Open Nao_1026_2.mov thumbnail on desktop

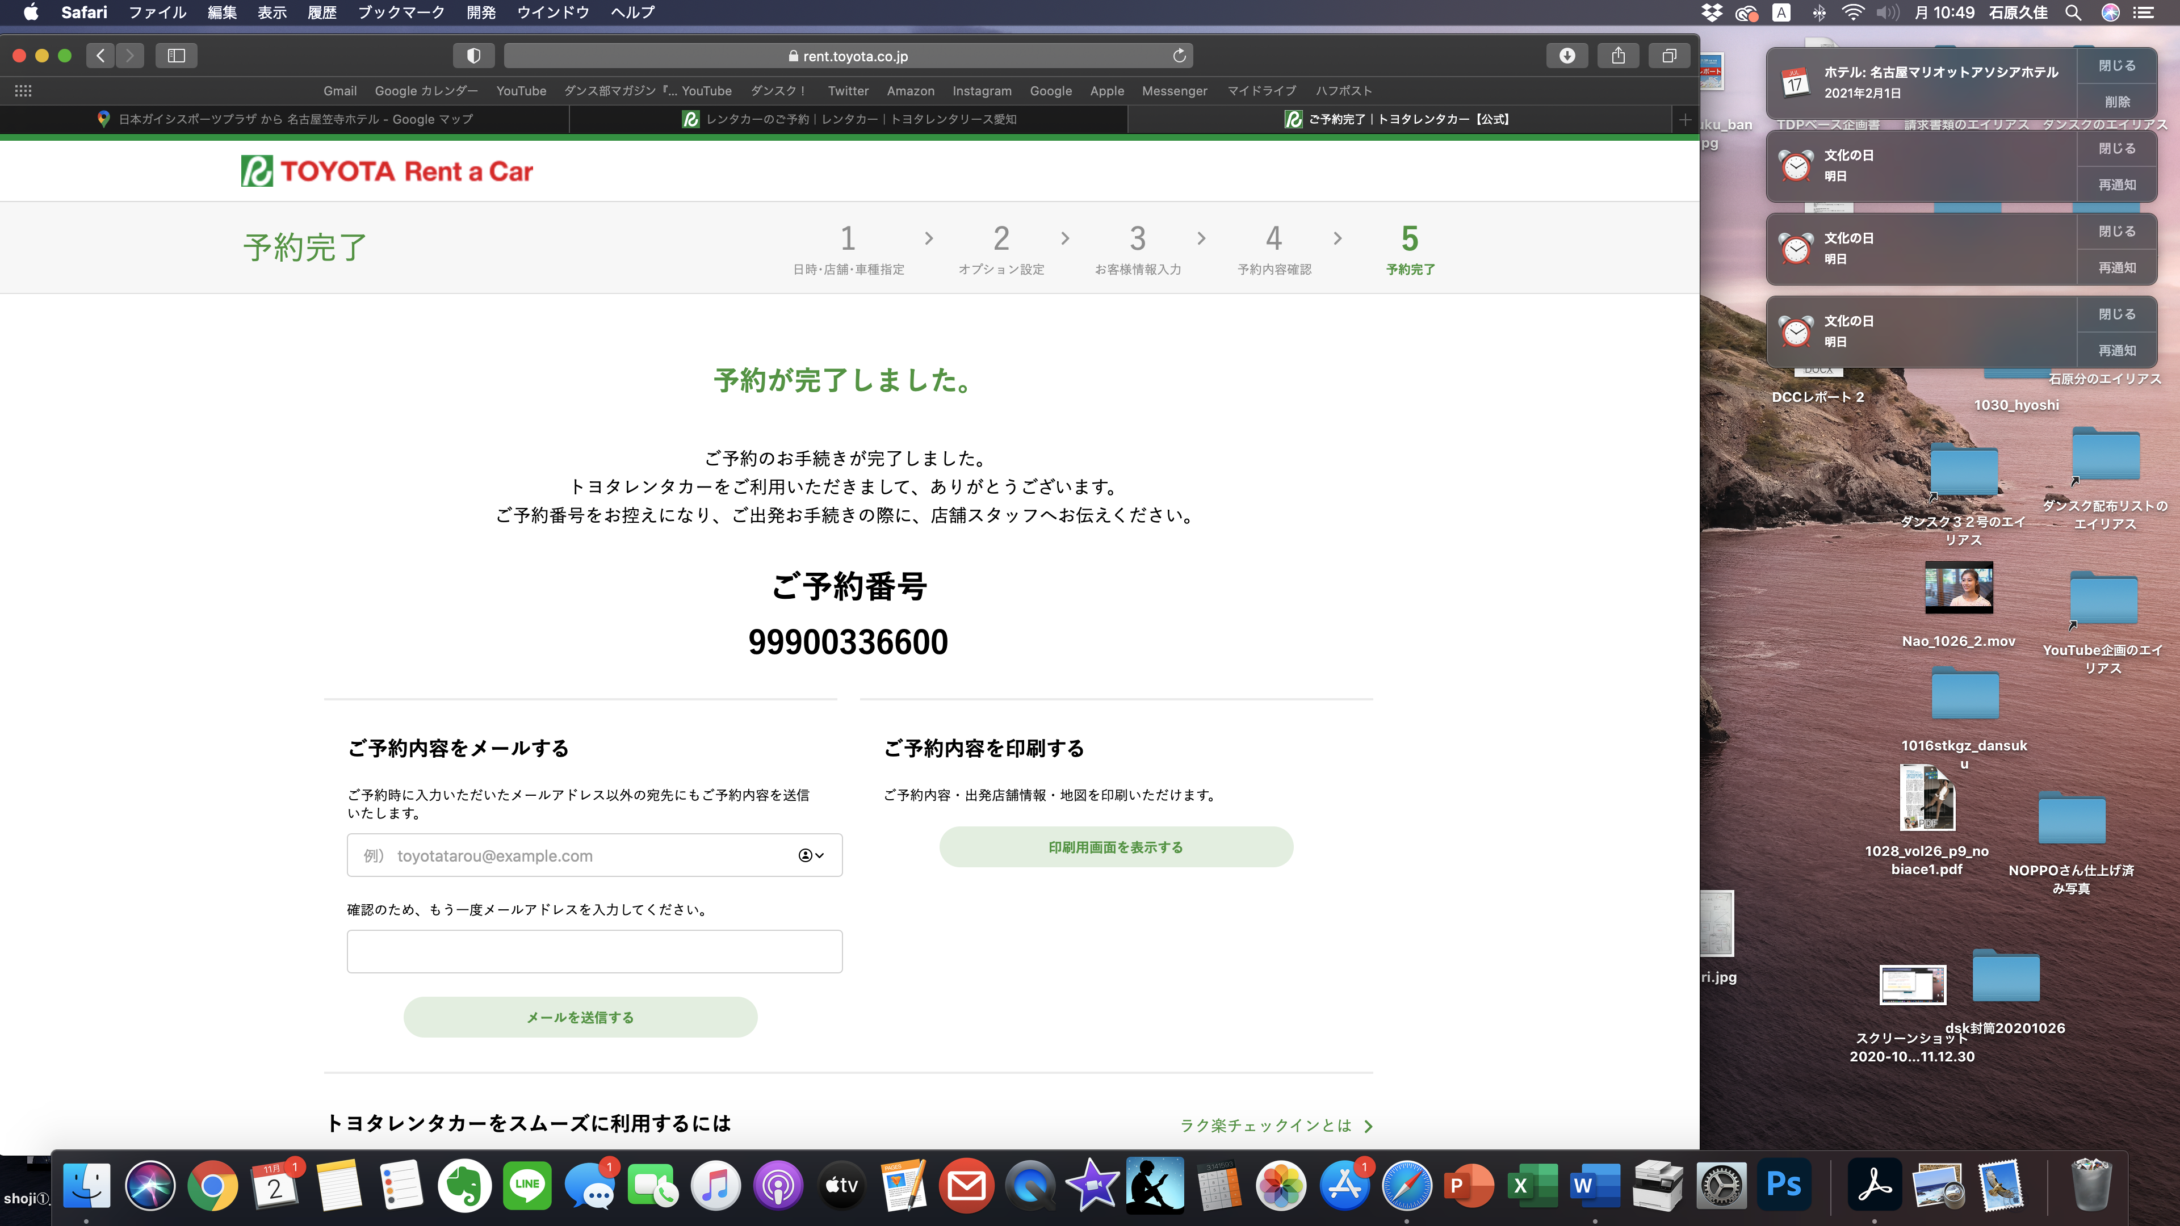[x=1958, y=587]
